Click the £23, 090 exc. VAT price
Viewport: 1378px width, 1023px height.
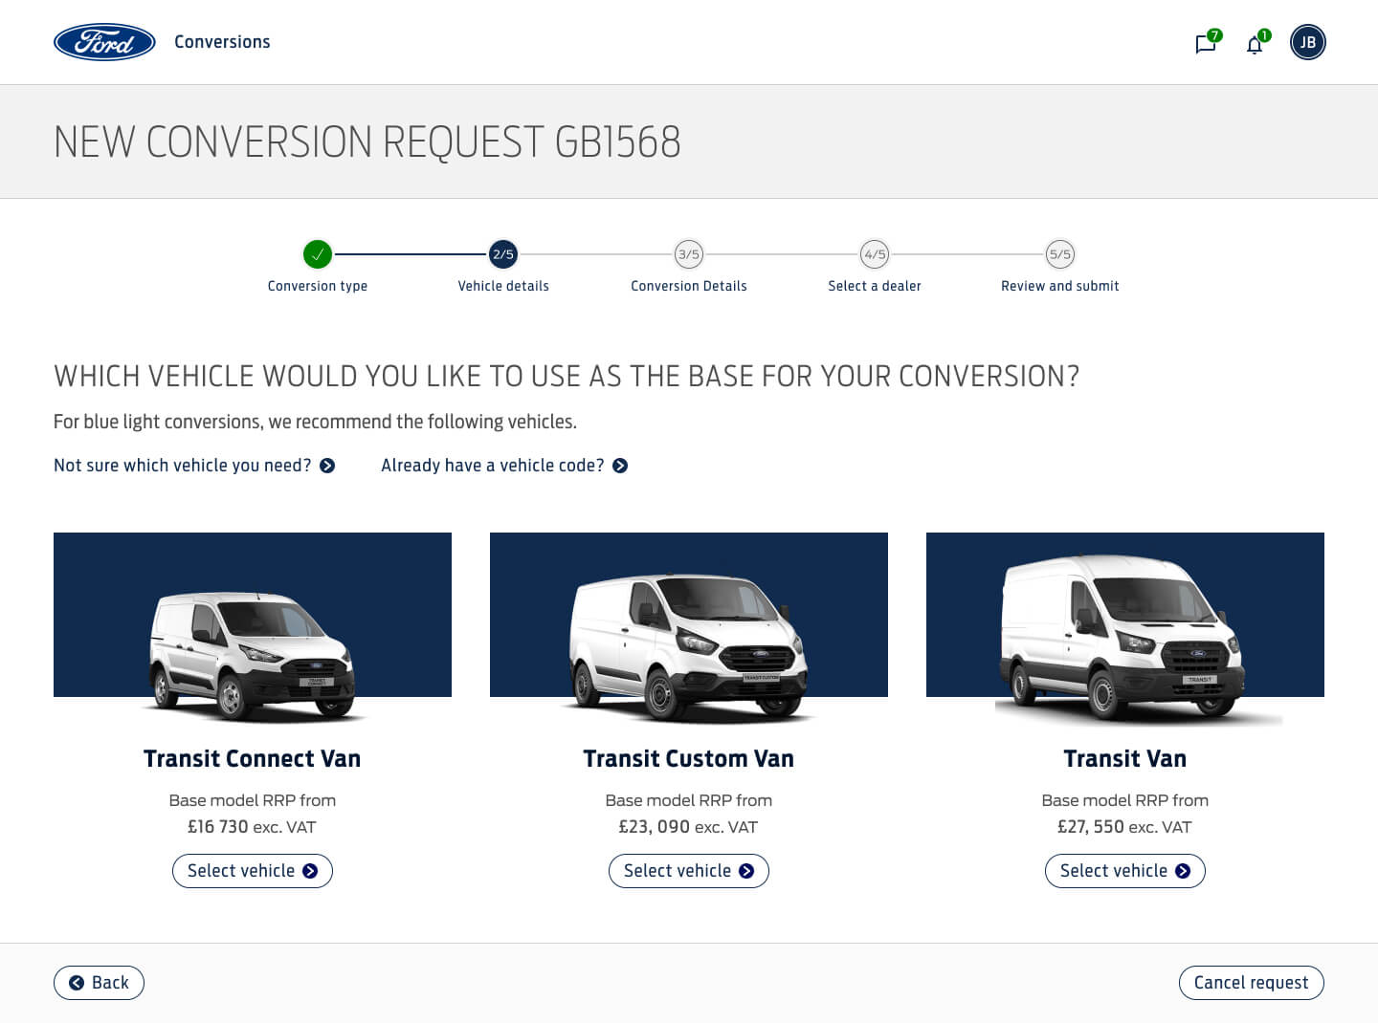(x=688, y=827)
